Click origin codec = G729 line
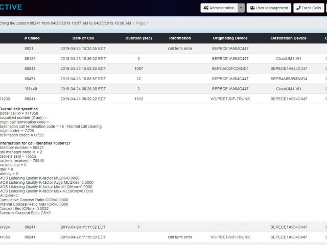This screenshot has height=245, width=327. pos(17,131)
